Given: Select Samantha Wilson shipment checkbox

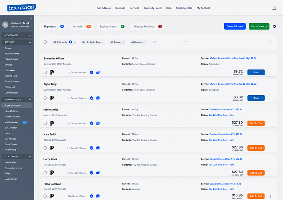Looking at the screenshot, I should [x=45, y=72].
